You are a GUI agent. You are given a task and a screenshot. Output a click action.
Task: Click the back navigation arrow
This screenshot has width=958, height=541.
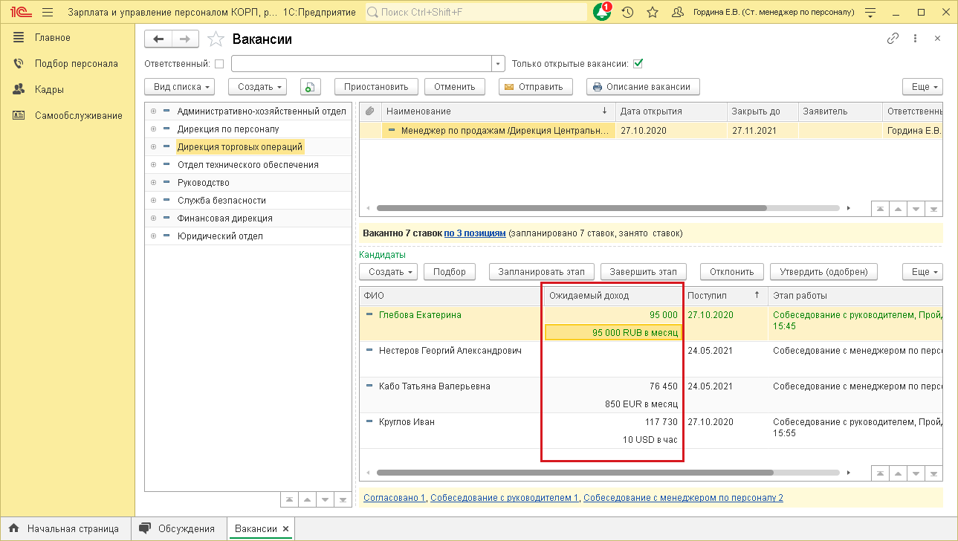pyautogui.click(x=158, y=39)
